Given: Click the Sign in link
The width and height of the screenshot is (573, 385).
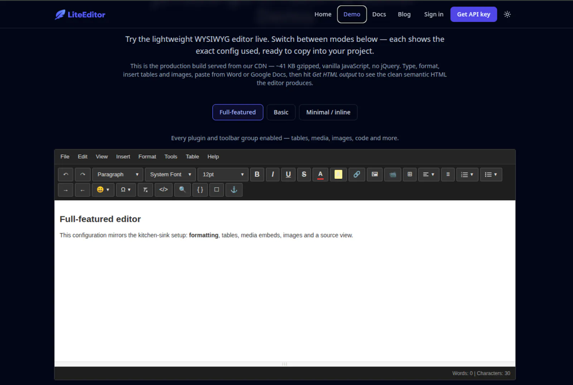Looking at the screenshot, I should pyautogui.click(x=434, y=14).
